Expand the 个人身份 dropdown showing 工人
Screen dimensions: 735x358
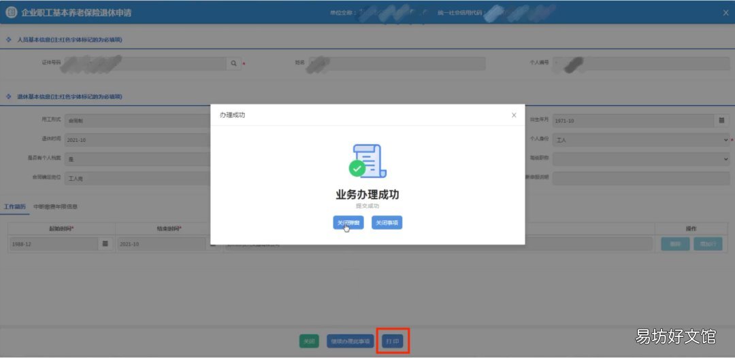641,140
